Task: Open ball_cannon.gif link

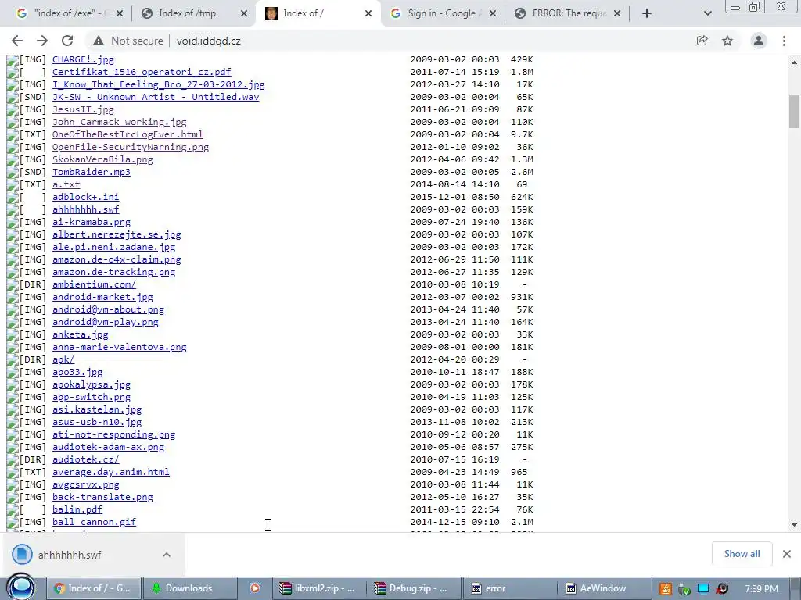Action: 94,522
